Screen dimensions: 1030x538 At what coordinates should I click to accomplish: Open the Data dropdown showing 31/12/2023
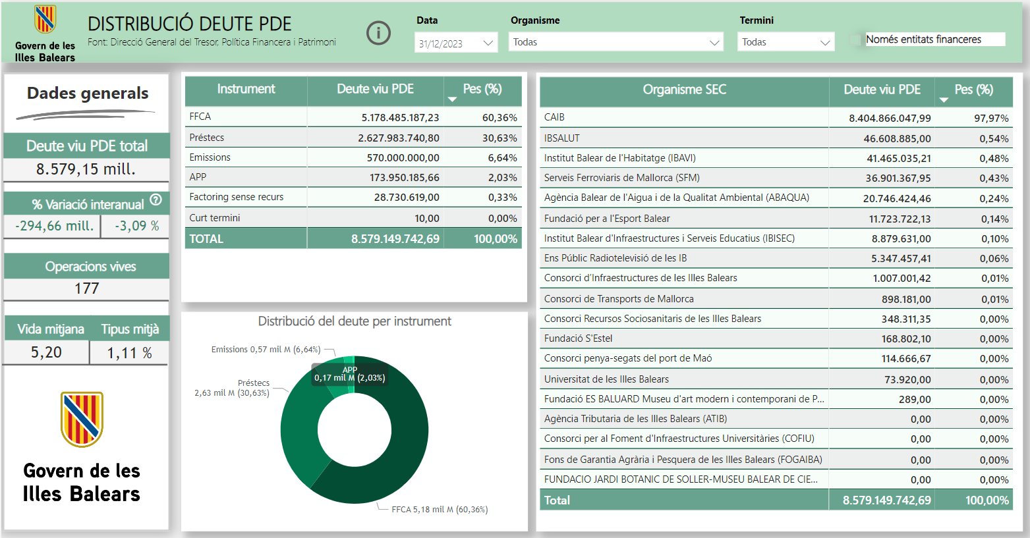(x=457, y=43)
